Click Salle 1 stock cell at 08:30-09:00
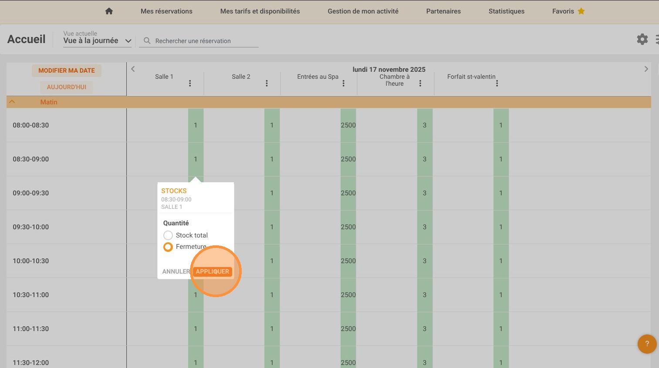The image size is (659, 368). 196,159
